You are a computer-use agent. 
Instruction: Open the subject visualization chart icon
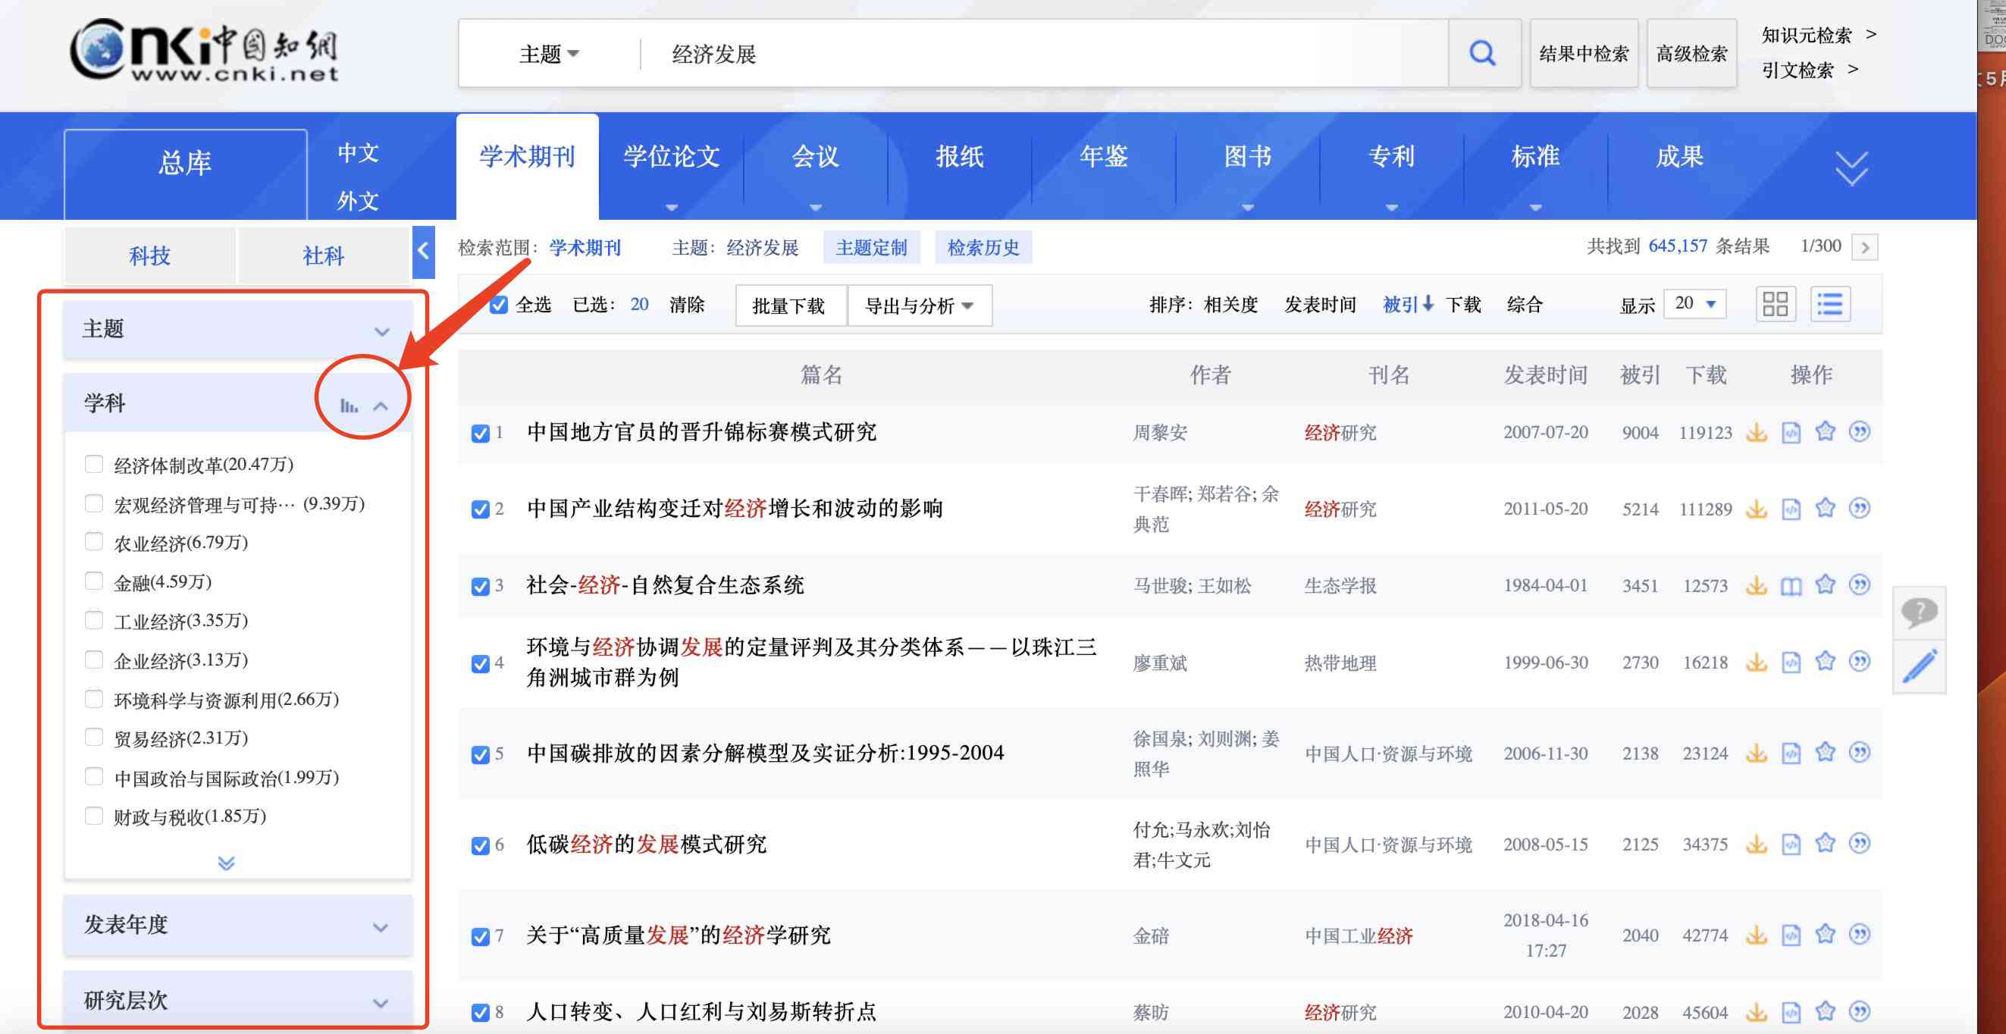(x=349, y=406)
